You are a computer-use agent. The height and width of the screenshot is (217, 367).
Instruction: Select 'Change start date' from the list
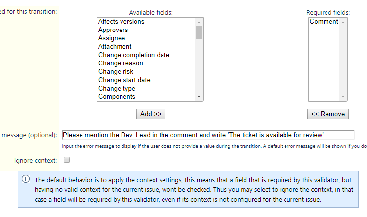(146, 80)
